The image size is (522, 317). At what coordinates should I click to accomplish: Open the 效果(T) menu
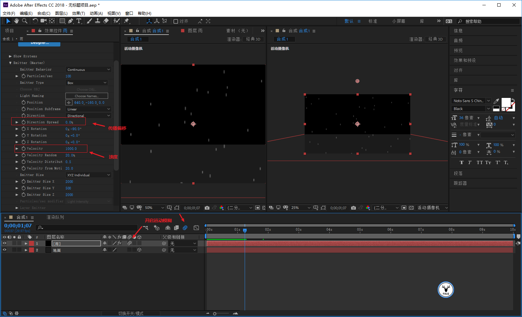[78, 14]
